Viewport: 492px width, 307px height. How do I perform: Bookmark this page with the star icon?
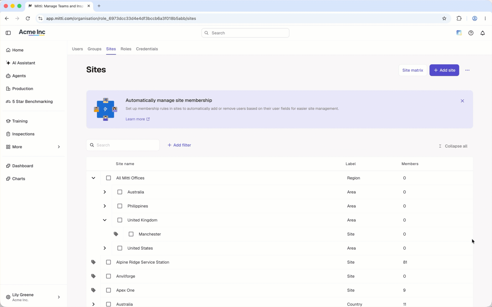tap(444, 18)
